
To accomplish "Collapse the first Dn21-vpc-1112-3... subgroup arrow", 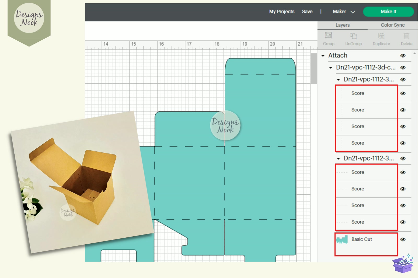I will click(338, 80).
